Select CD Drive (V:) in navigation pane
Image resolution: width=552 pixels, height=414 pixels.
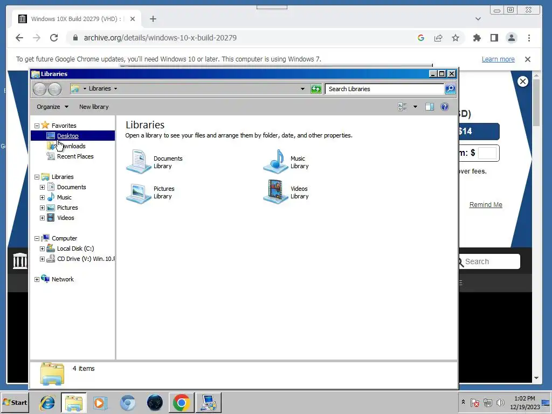(x=81, y=259)
